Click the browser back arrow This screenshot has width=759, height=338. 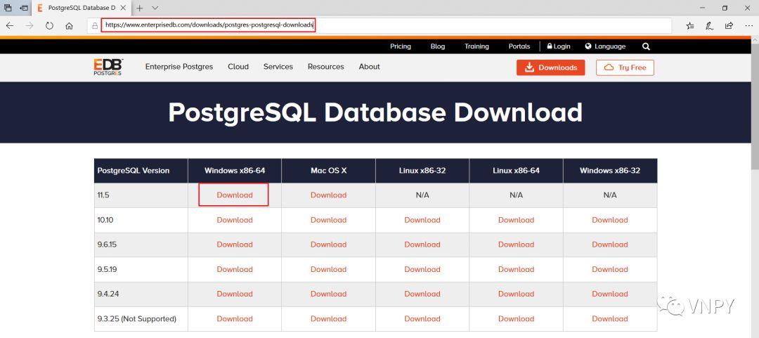[x=10, y=26]
